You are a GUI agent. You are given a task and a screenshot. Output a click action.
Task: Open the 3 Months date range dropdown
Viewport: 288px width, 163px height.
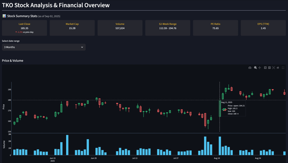(x=44, y=47)
